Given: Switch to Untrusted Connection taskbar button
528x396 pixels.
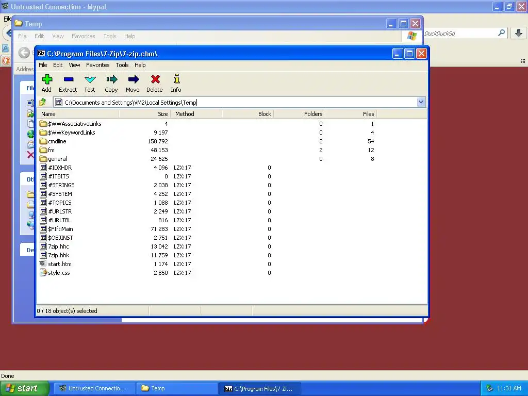Looking at the screenshot, I should click(95, 389).
